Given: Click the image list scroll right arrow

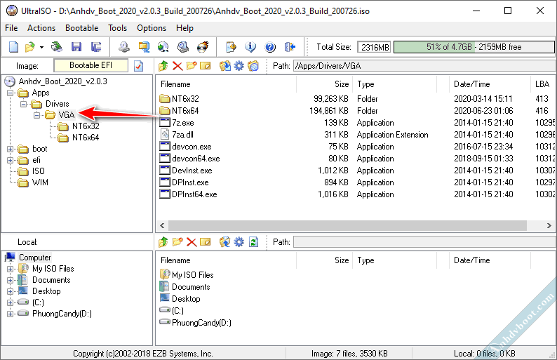Looking at the screenshot, I should tap(549, 225).
